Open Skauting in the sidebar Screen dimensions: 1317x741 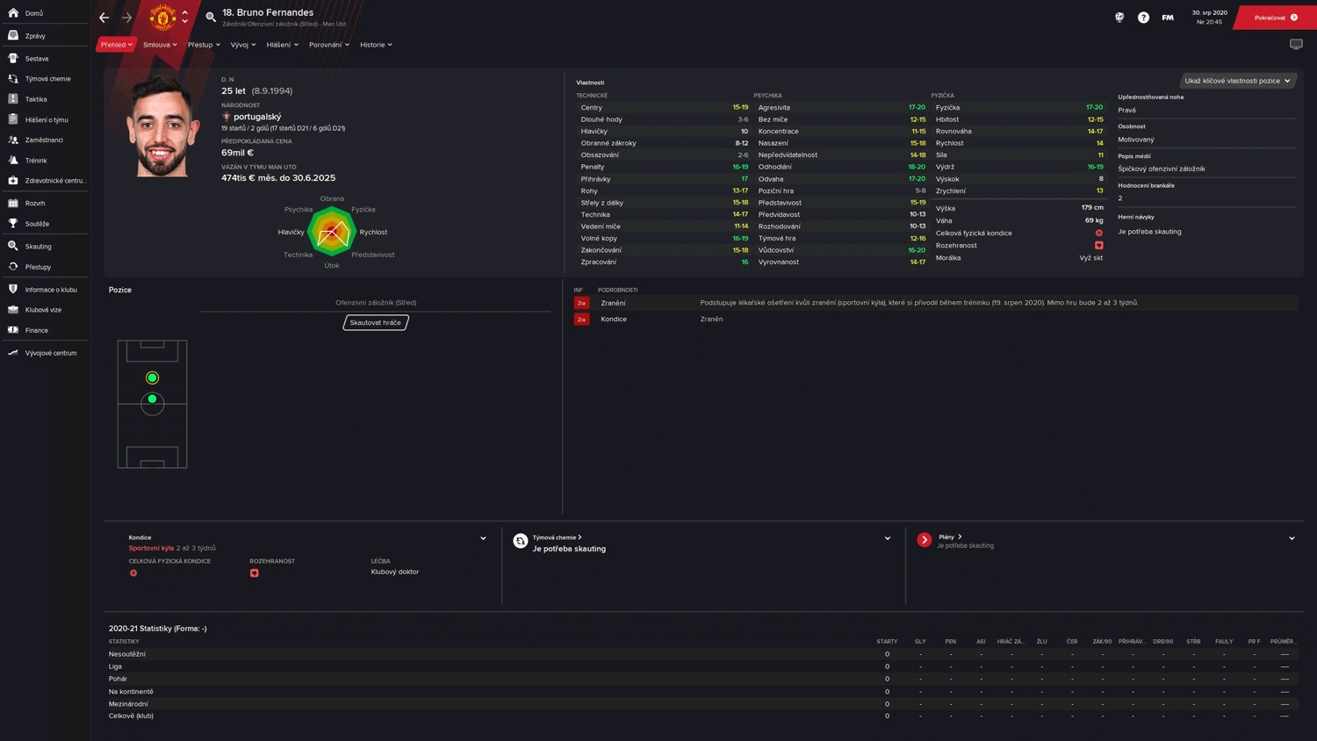(x=38, y=247)
